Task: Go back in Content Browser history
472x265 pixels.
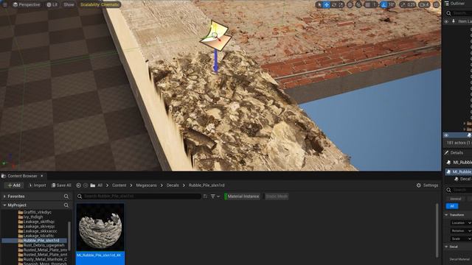Action: coord(78,185)
